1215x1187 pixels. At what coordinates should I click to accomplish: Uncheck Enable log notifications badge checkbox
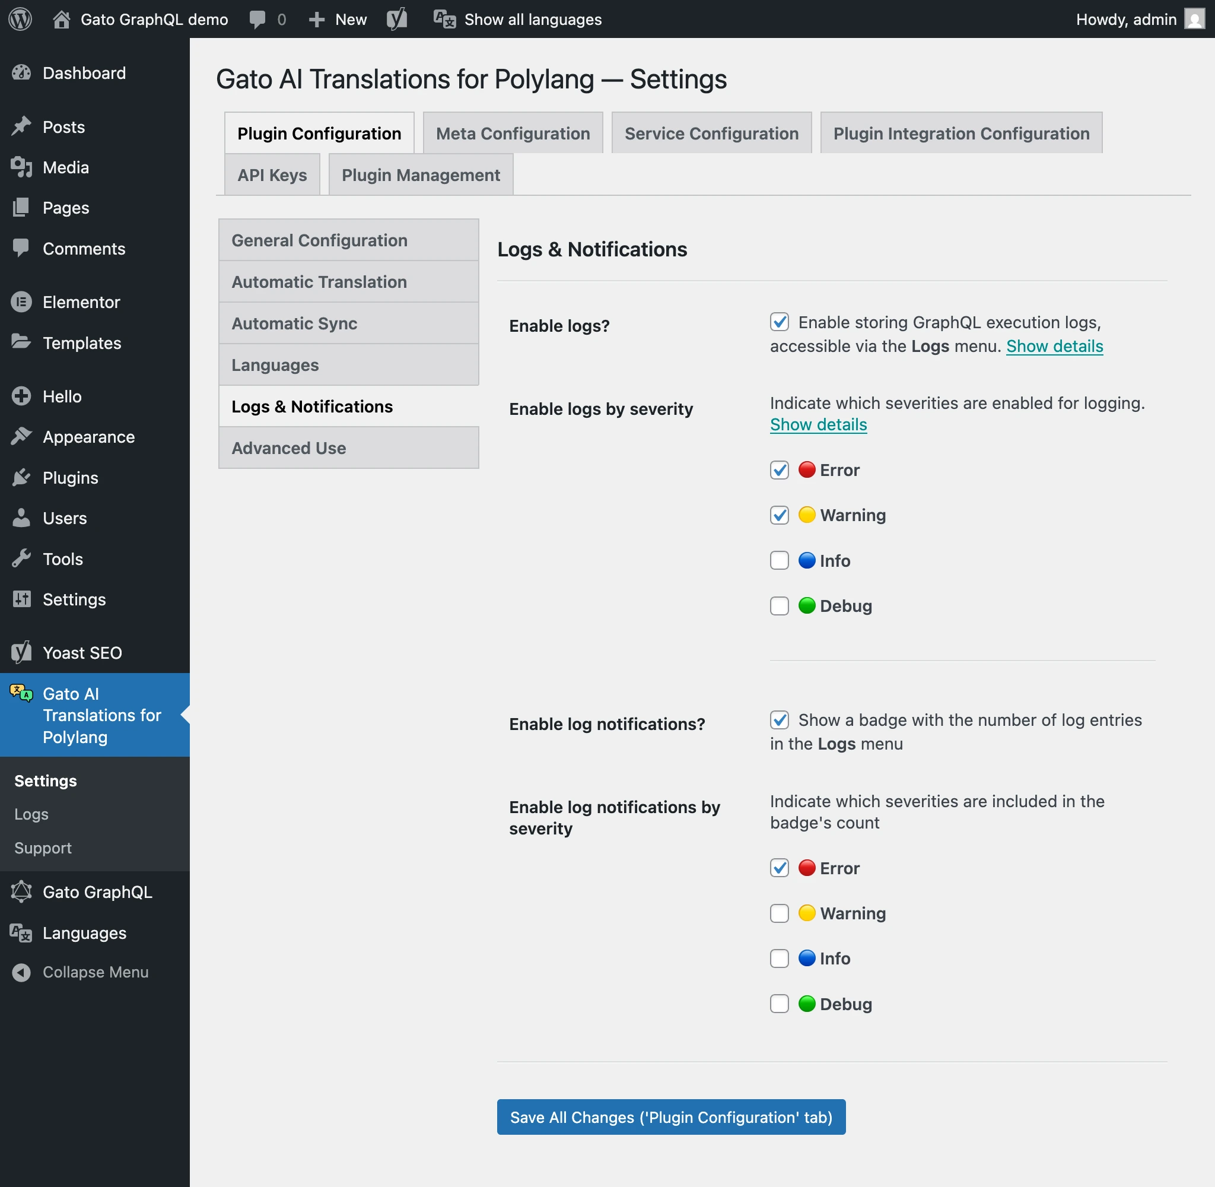tap(780, 720)
